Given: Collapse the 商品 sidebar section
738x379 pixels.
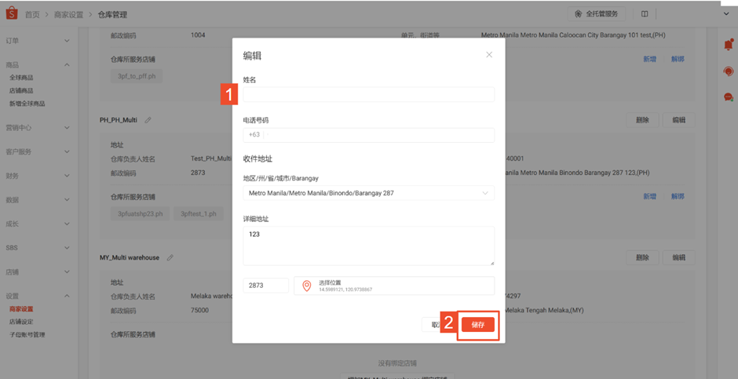Looking at the screenshot, I should (38, 65).
